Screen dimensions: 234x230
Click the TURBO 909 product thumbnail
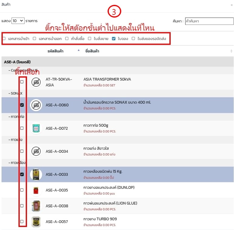[x=36, y=222]
